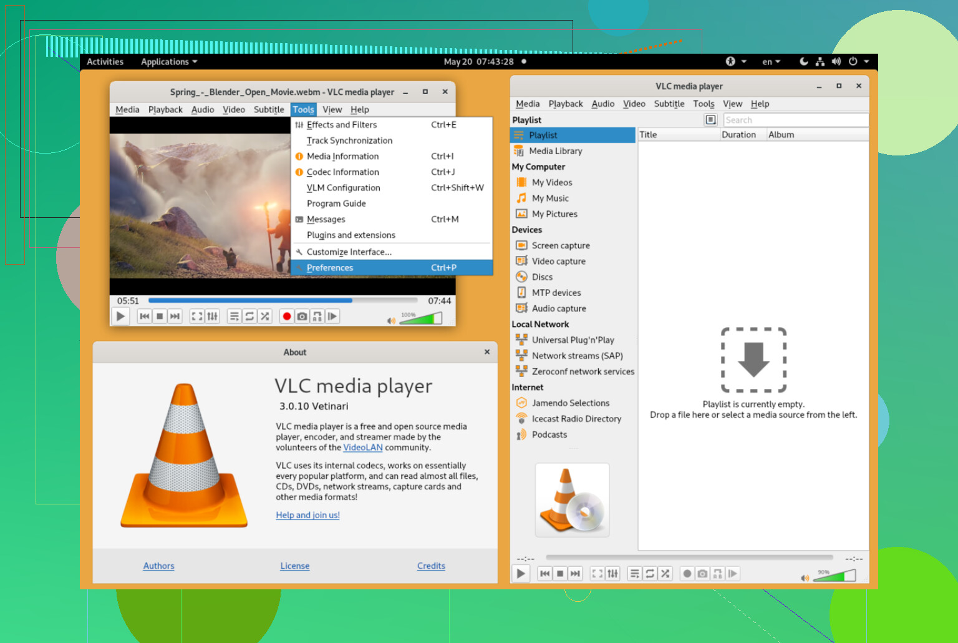
Task: Open Jamendo Selections under Internet
Action: click(573, 403)
